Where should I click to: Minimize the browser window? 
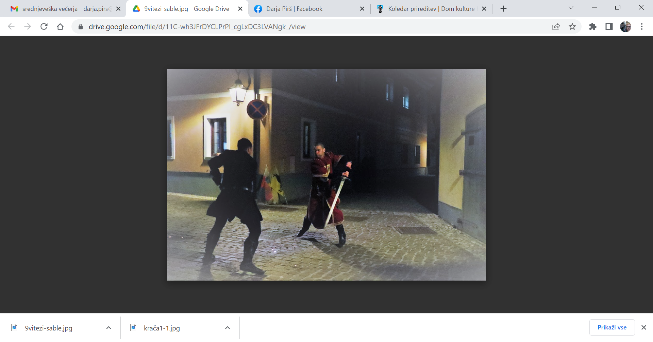tap(595, 7)
